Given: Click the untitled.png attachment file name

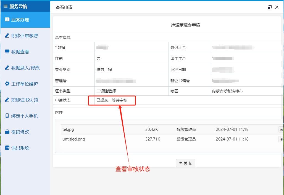Looking at the screenshot, I should coord(73,139).
